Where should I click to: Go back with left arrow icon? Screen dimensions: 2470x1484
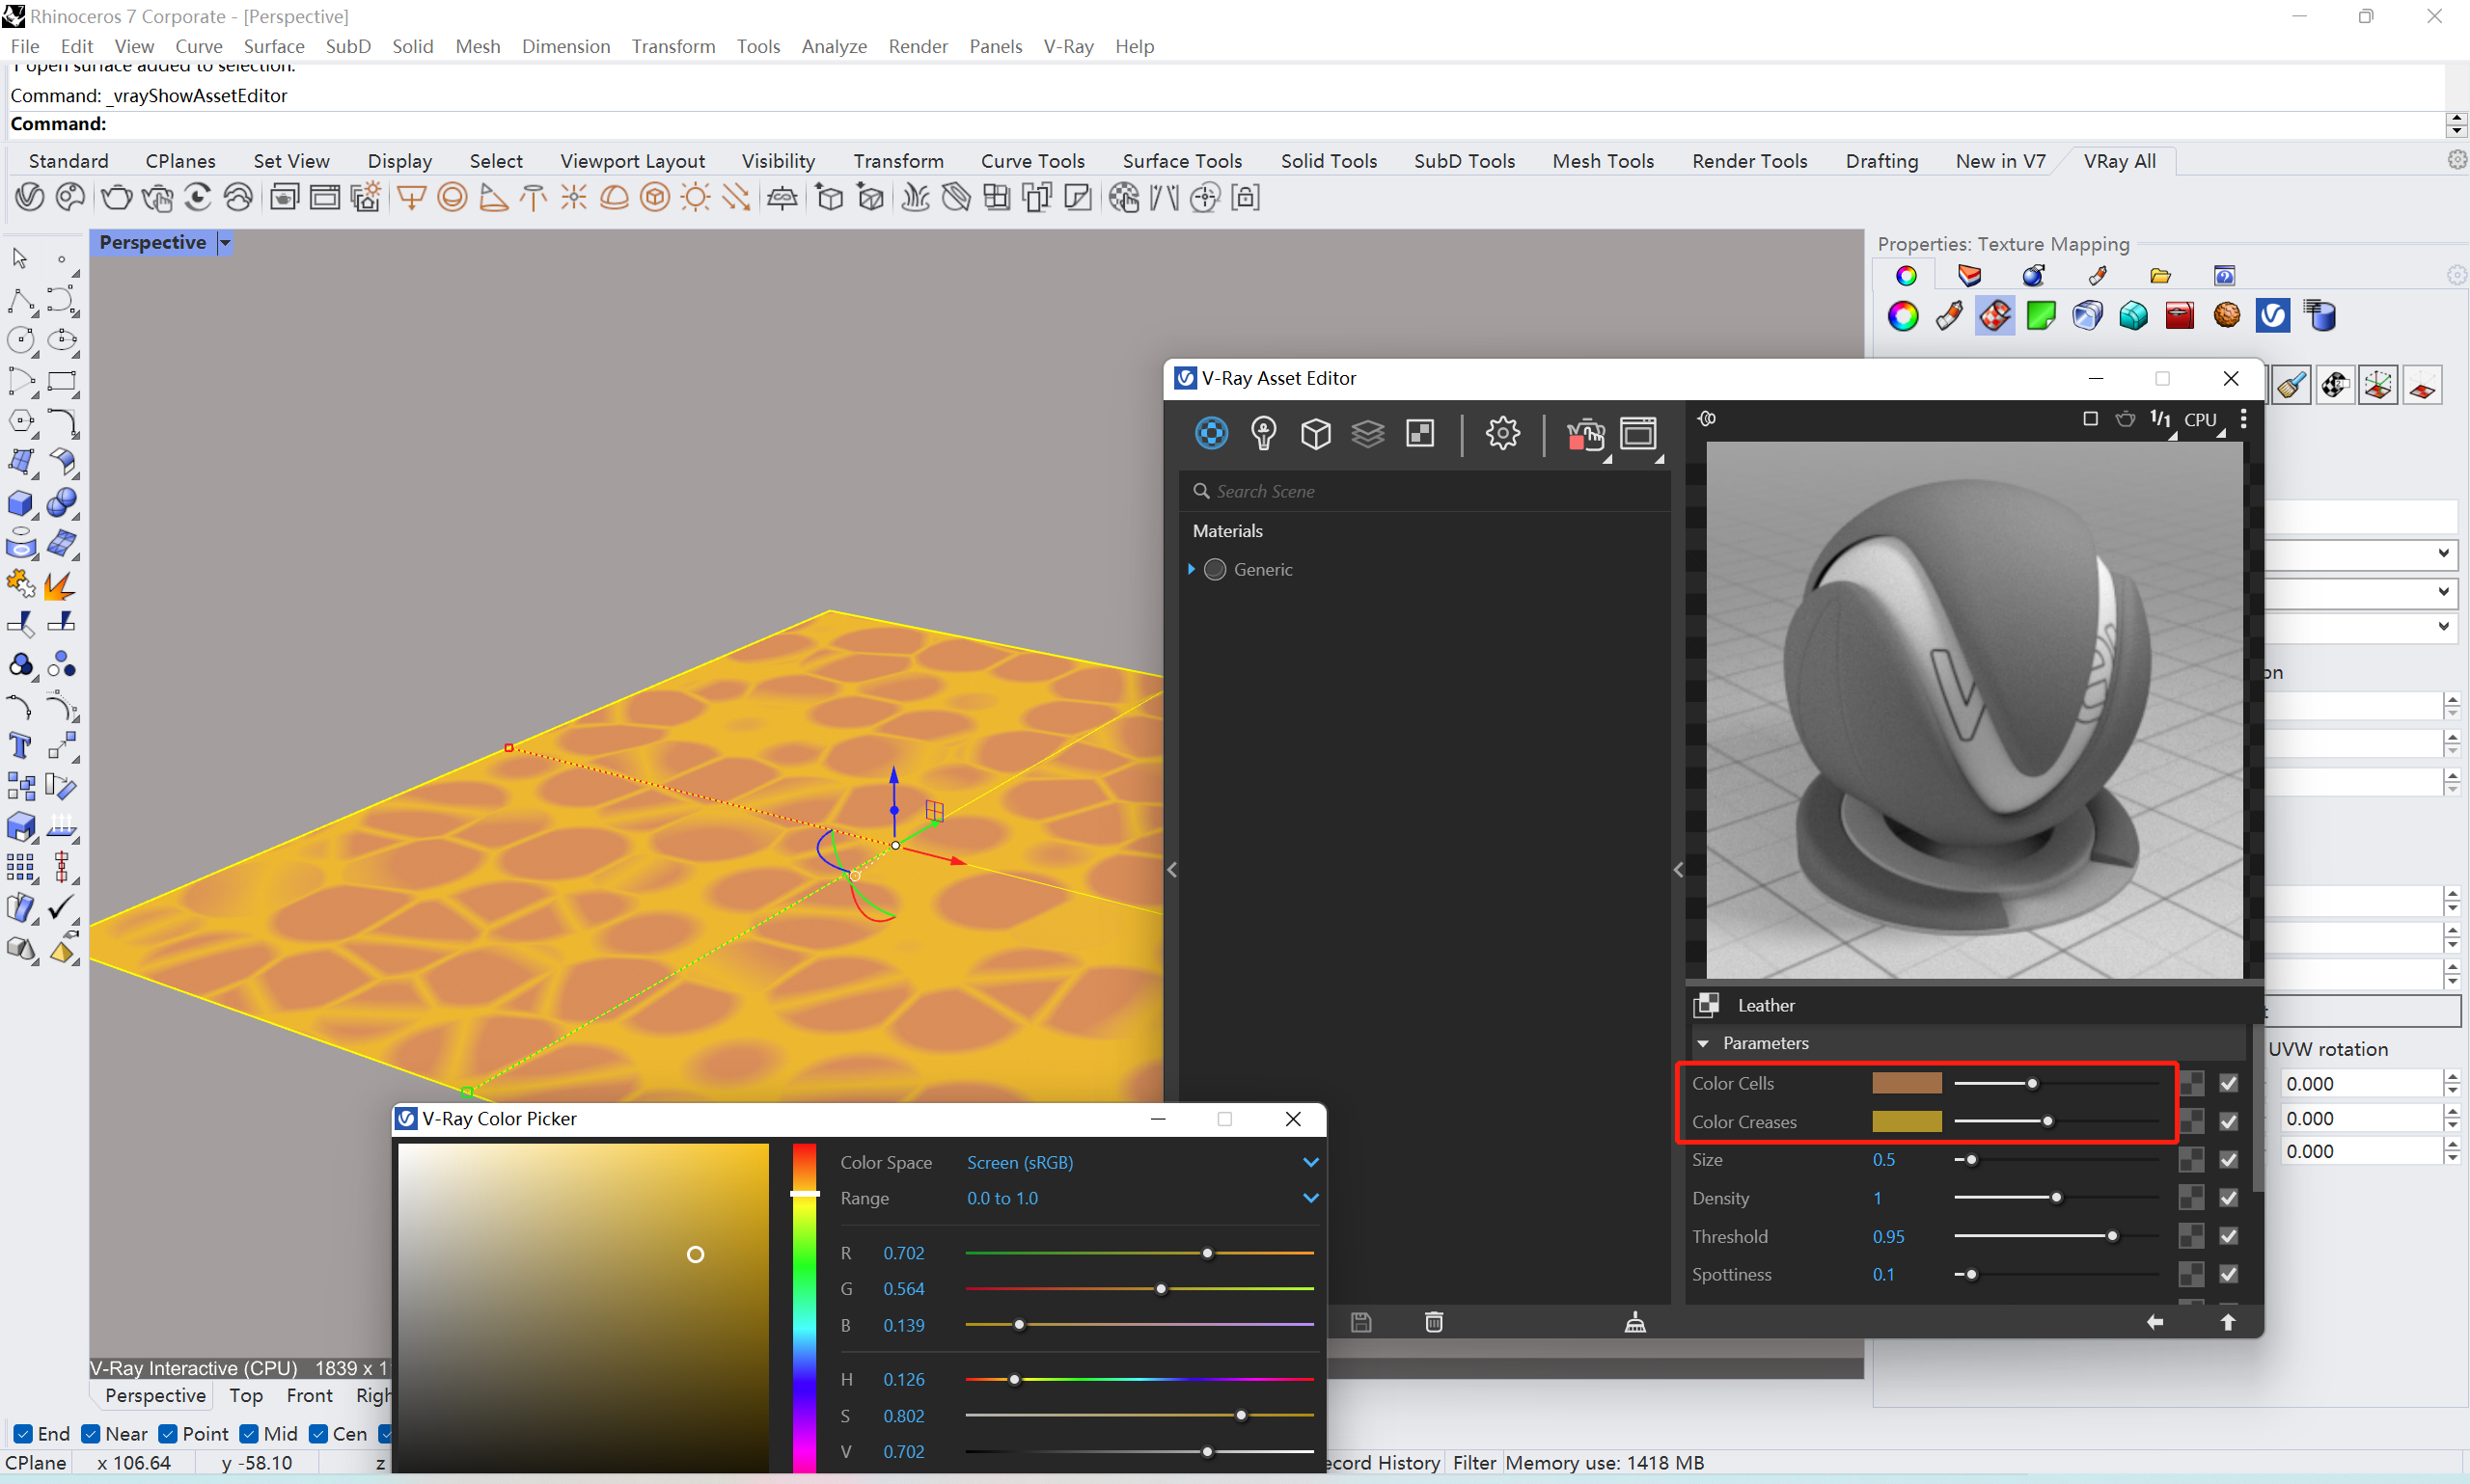pos(2154,1322)
